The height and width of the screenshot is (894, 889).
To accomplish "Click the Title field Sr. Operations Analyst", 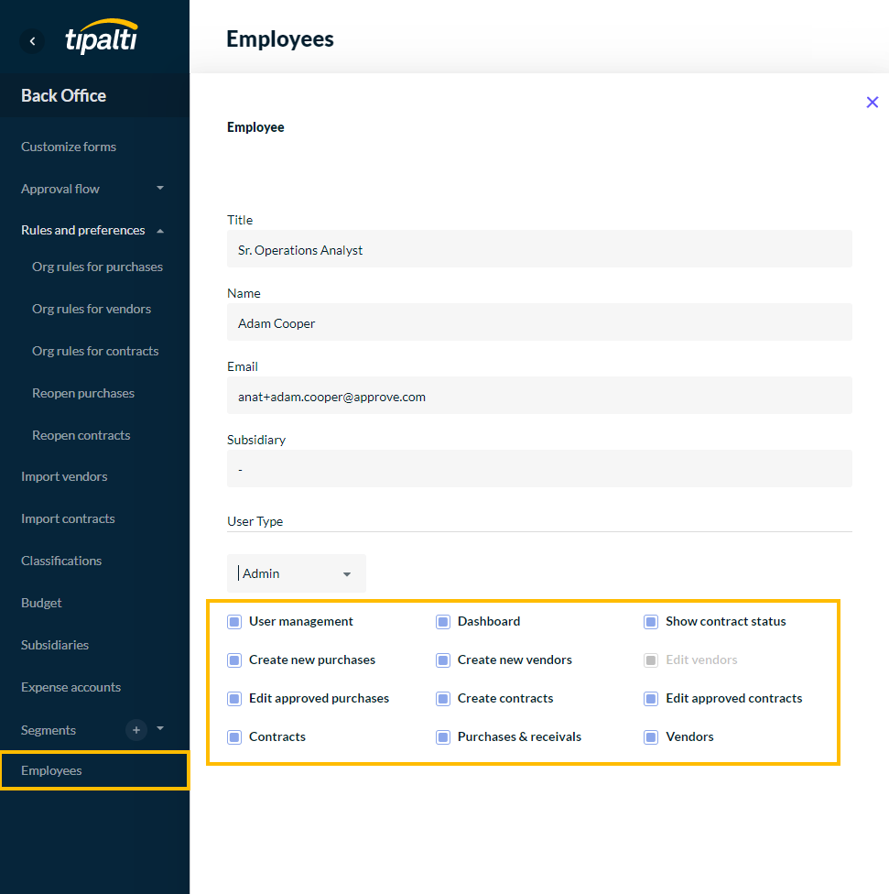I will 539,249.
